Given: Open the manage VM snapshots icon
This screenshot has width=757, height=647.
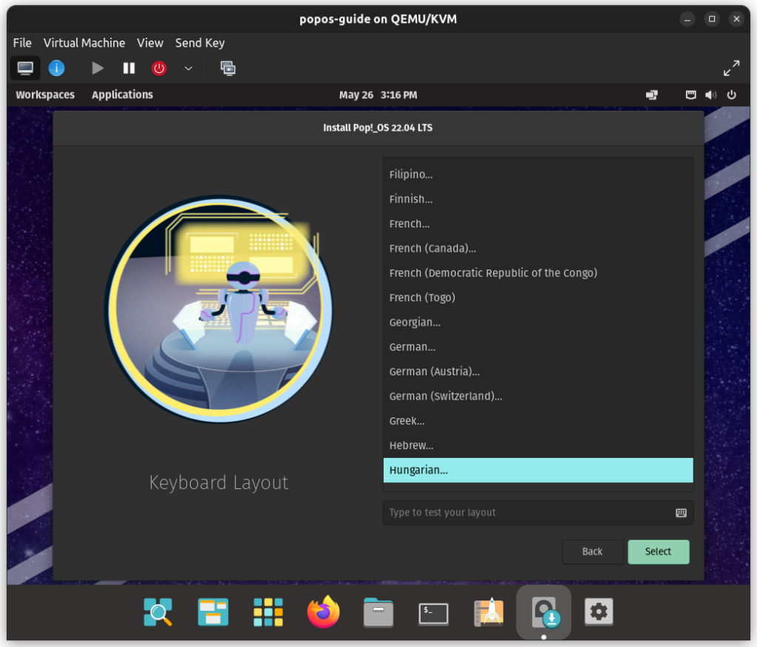Looking at the screenshot, I should coord(228,68).
